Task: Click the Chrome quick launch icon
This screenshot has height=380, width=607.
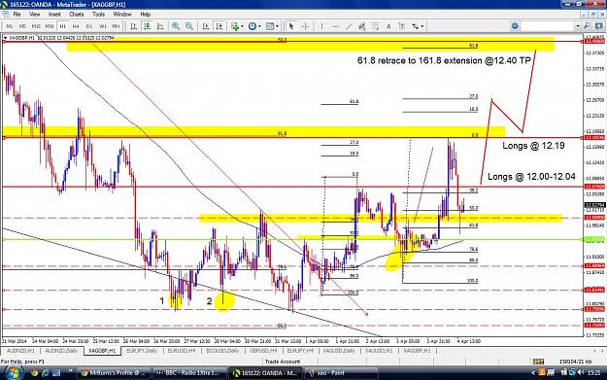Action: [34, 373]
